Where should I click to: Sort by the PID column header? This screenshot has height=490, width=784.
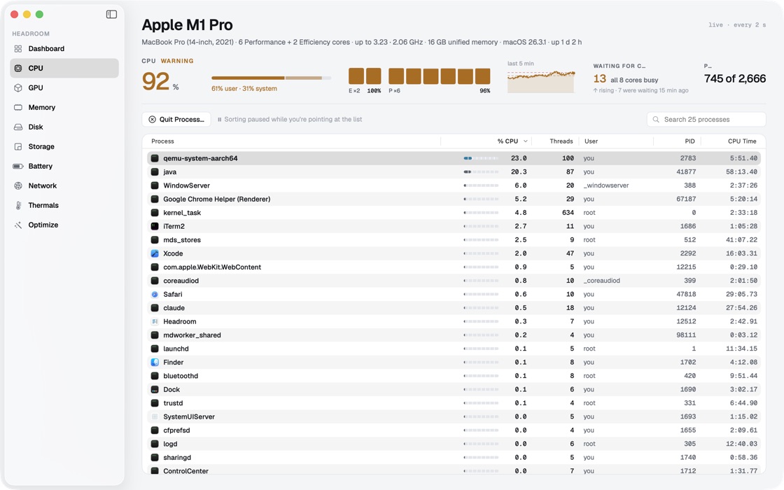click(x=689, y=141)
